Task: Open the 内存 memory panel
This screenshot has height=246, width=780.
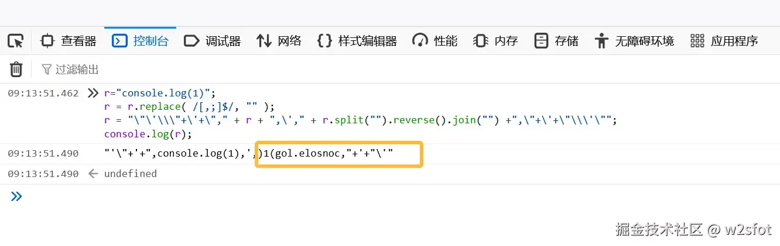Action: pos(495,41)
